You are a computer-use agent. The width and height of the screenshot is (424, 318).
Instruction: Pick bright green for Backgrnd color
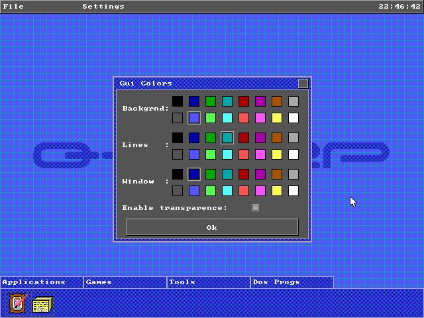pyautogui.click(x=211, y=118)
